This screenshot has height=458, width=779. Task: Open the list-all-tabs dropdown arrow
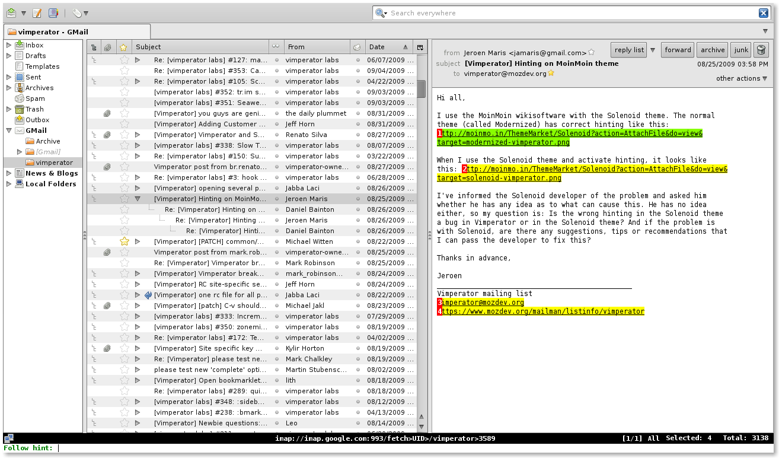click(765, 31)
